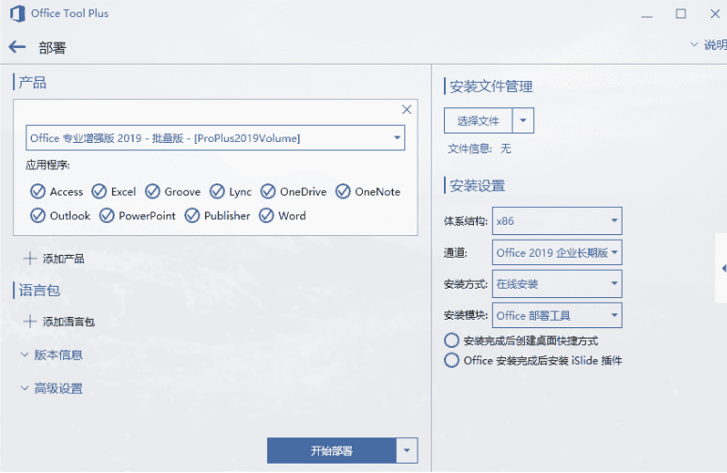Uncheck the OneDrive application
This screenshot has height=473, width=727.
[268, 192]
